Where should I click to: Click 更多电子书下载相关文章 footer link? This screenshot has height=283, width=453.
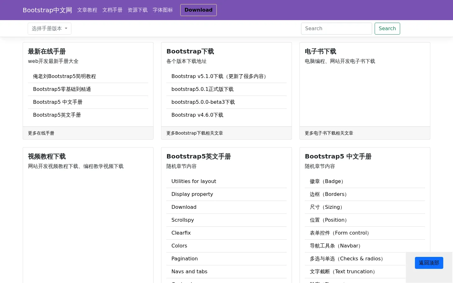pyautogui.click(x=329, y=133)
